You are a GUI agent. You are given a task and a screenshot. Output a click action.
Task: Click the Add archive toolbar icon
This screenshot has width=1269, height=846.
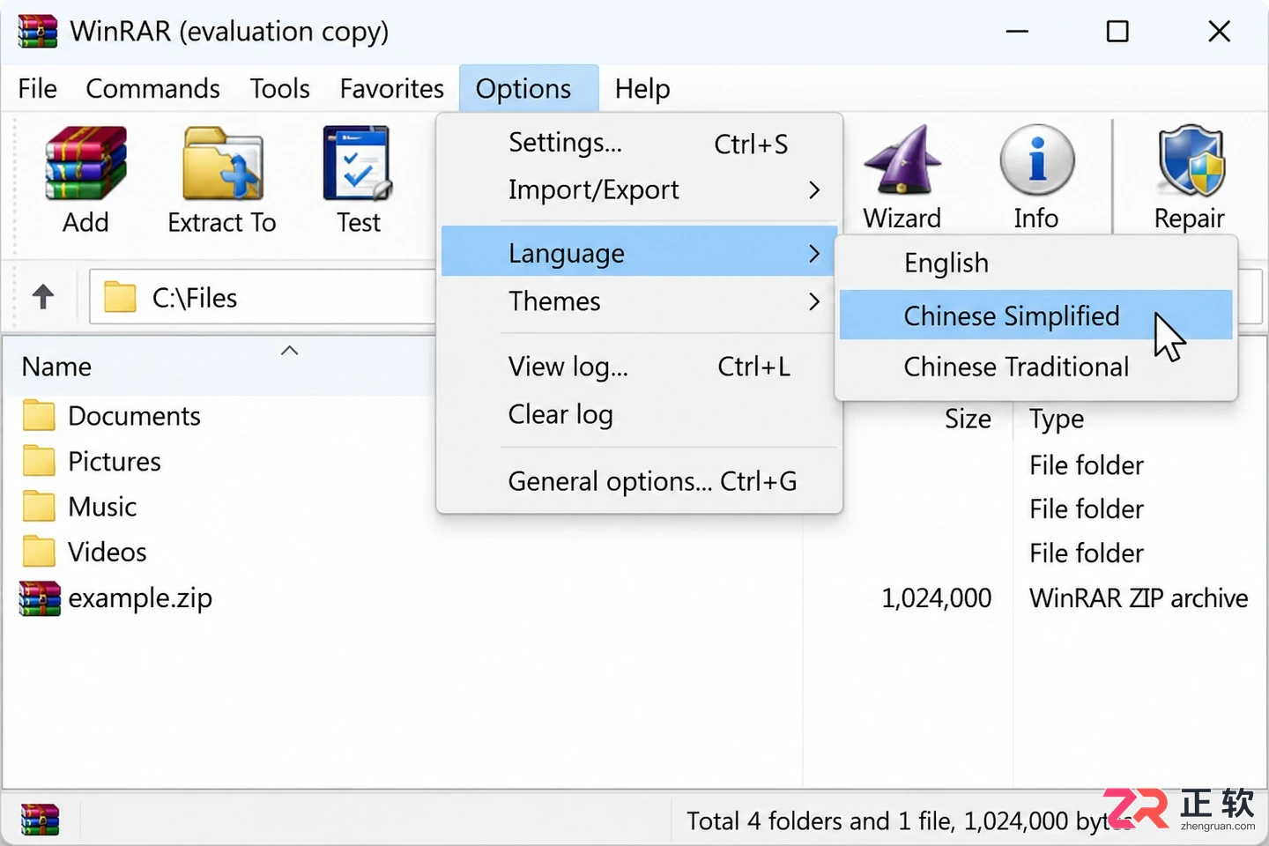click(x=85, y=164)
